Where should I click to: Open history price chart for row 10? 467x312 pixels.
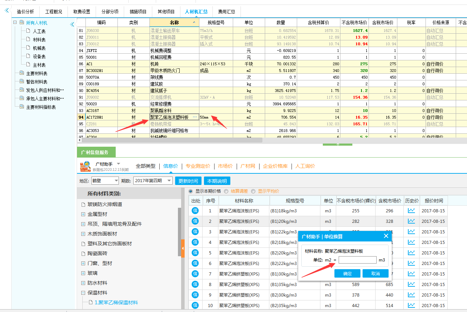pos(411,306)
